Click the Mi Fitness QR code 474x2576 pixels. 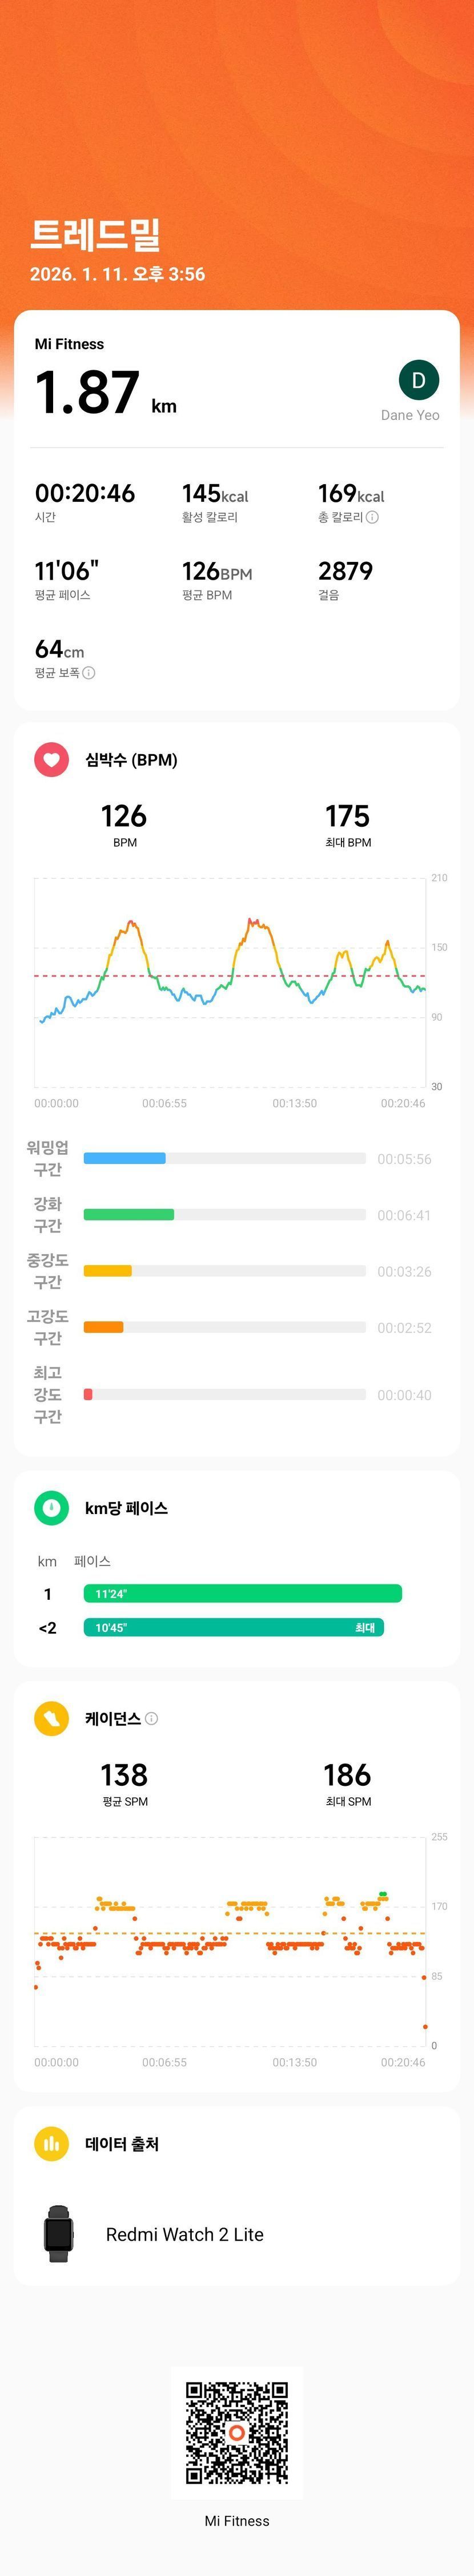[x=236, y=2432]
